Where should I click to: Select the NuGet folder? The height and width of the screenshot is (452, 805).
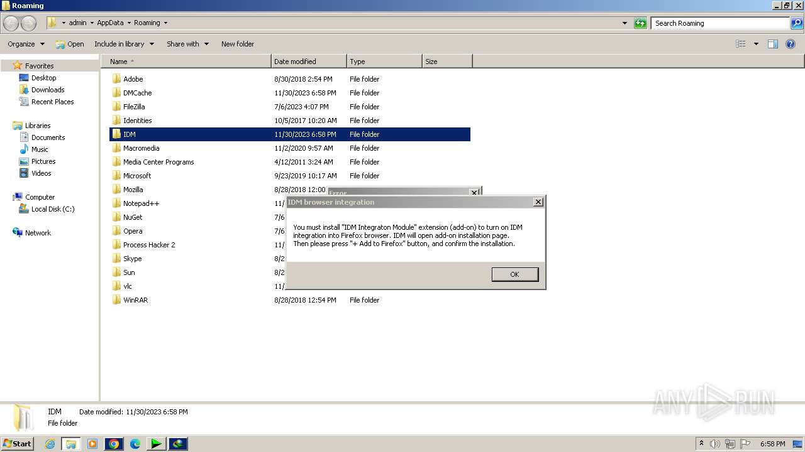click(133, 217)
